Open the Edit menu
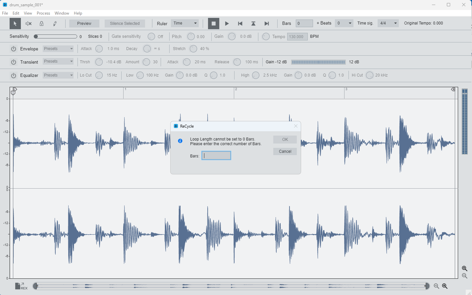Screen dimensions: 472x295 tap(16, 13)
